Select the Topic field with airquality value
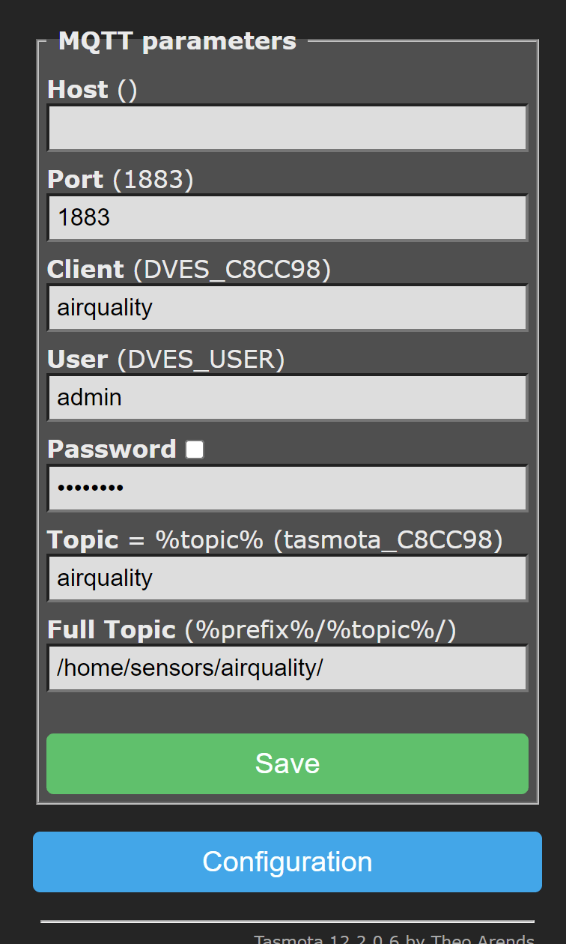 point(287,578)
